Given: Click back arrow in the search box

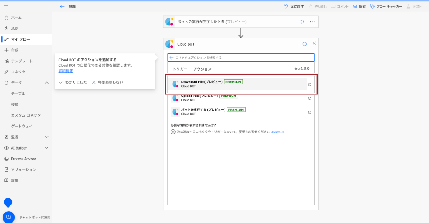Looking at the screenshot, I should 171,58.
